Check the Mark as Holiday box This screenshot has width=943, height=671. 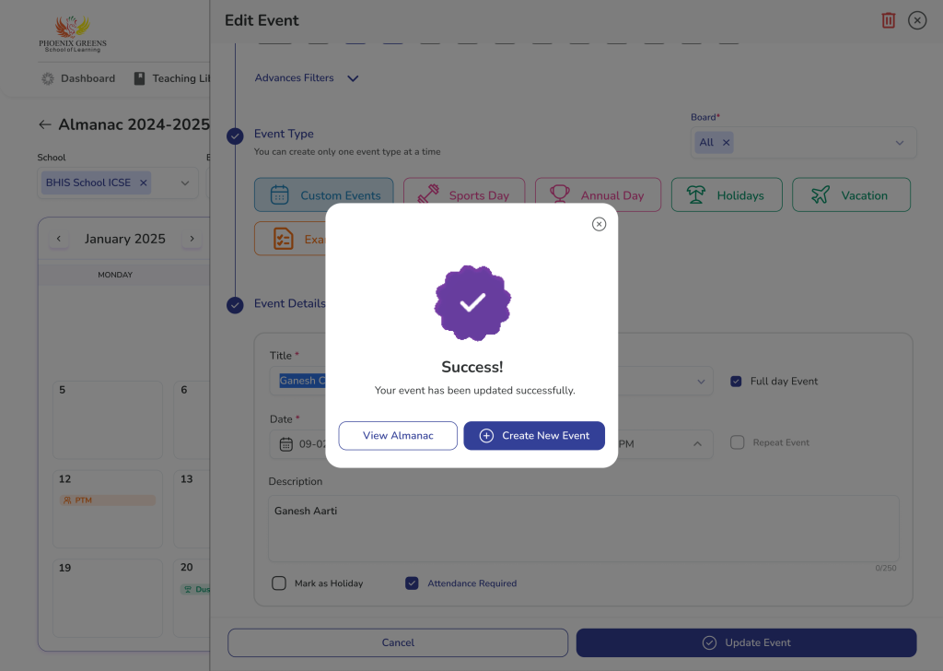[279, 583]
